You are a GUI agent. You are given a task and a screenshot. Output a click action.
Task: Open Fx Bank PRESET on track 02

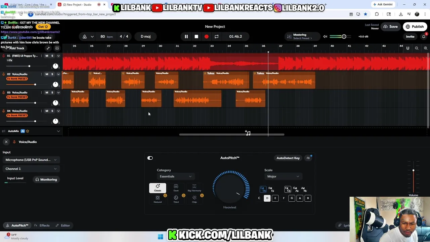17,79
